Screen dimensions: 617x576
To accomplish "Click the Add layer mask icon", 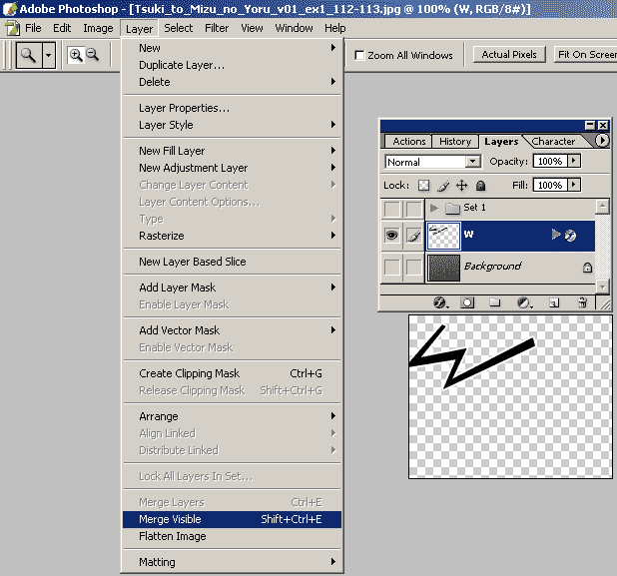I will tap(467, 302).
